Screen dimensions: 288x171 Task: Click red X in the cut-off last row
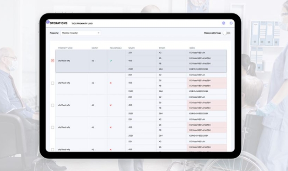pos(111,150)
